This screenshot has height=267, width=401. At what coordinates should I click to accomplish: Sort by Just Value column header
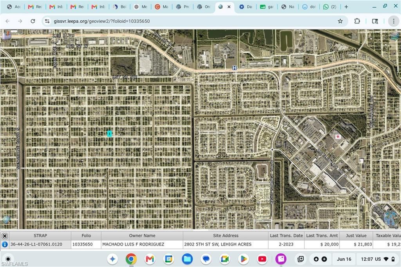[356, 236]
